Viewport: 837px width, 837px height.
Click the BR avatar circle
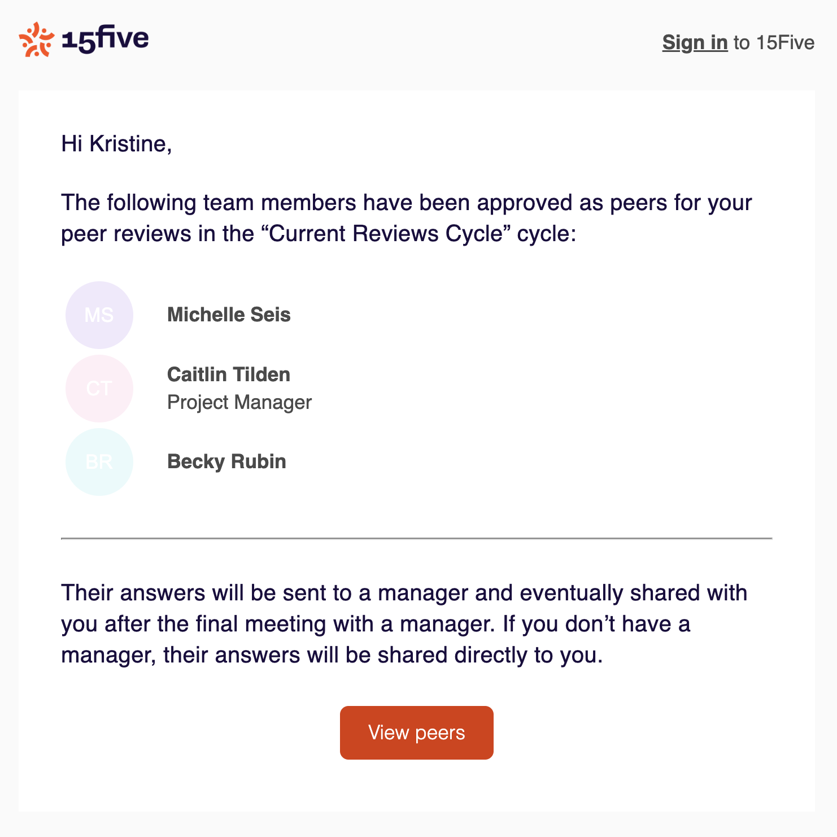point(99,462)
